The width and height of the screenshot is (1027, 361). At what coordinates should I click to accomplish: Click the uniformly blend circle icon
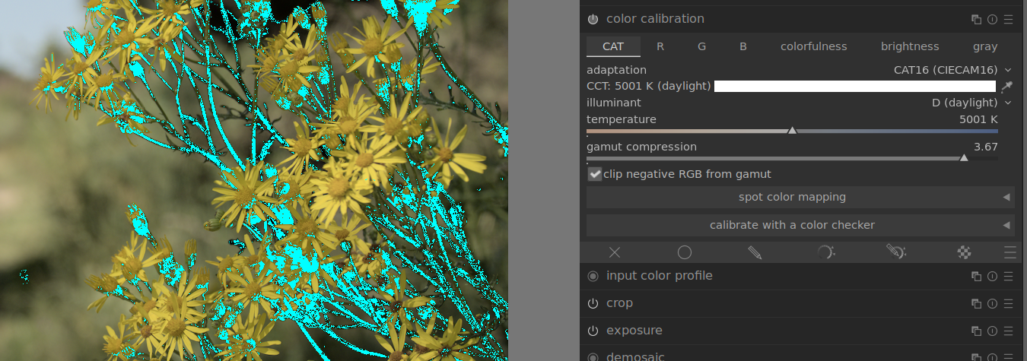click(685, 252)
